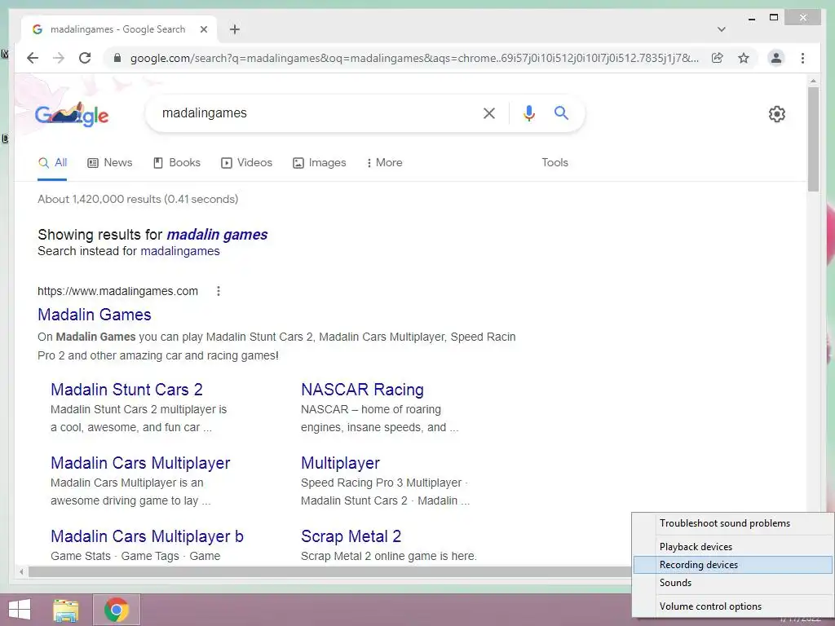Click the Google doodle logo
The height and width of the screenshot is (626, 835).
[72, 114]
